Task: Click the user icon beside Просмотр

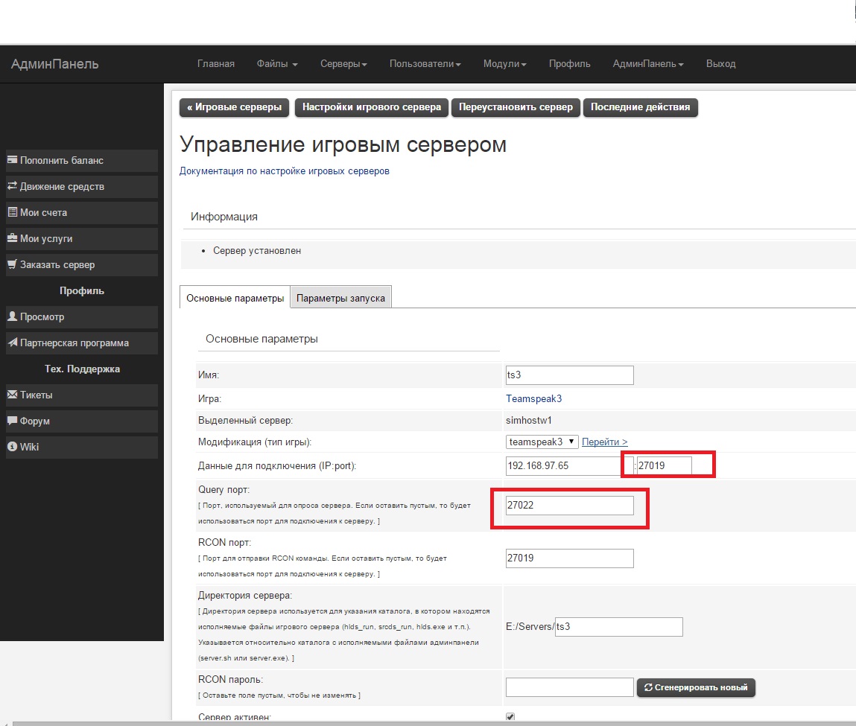Action: click(x=12, y=316)
